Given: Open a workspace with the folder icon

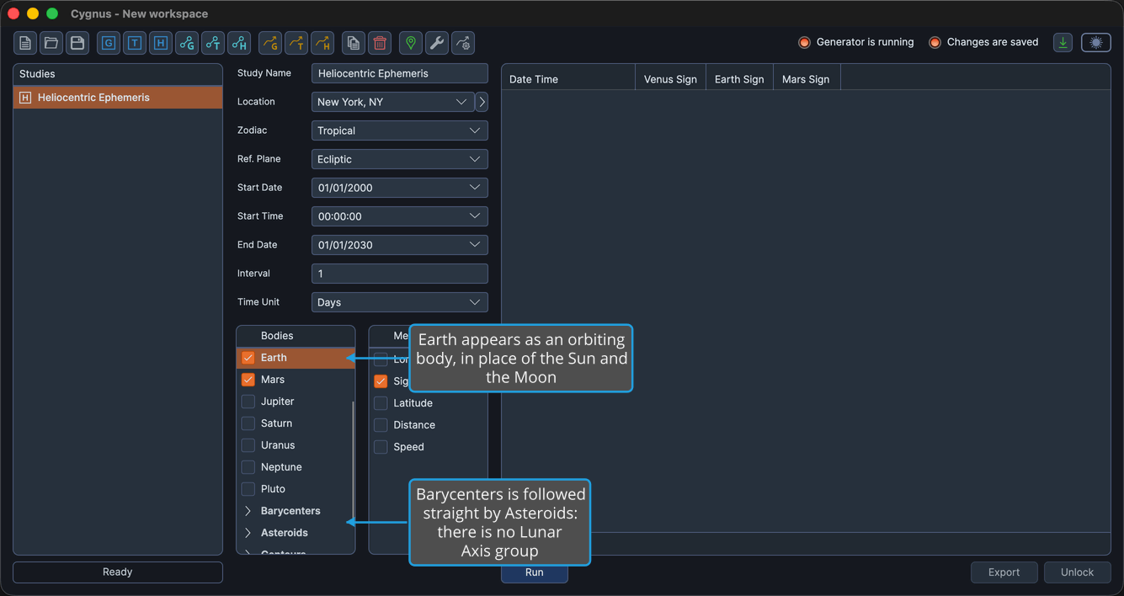Looking at the screenshot, I should click(x=51, y=43).
